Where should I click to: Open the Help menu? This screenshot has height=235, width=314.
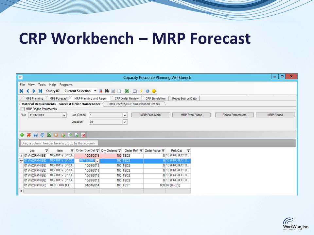52,85
